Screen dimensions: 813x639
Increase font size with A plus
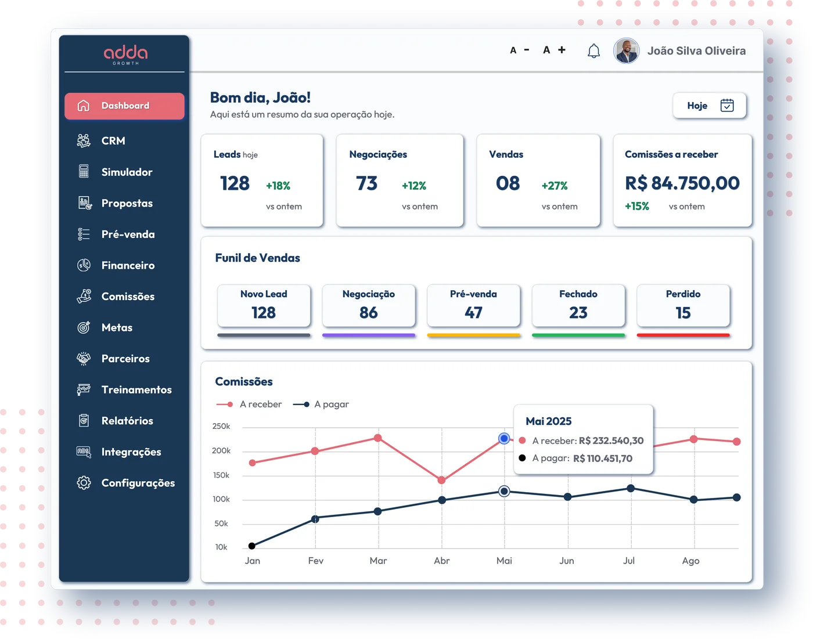tap(554, 50)
